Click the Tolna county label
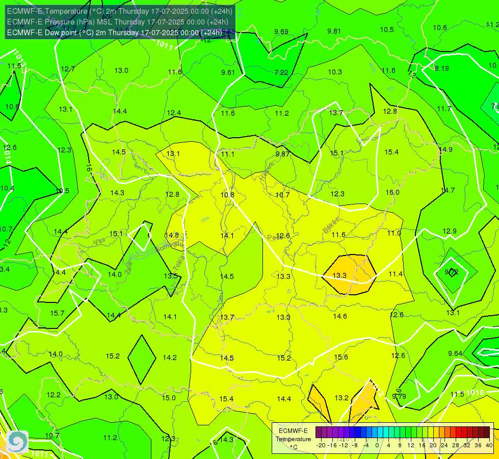 pos(179,263)
